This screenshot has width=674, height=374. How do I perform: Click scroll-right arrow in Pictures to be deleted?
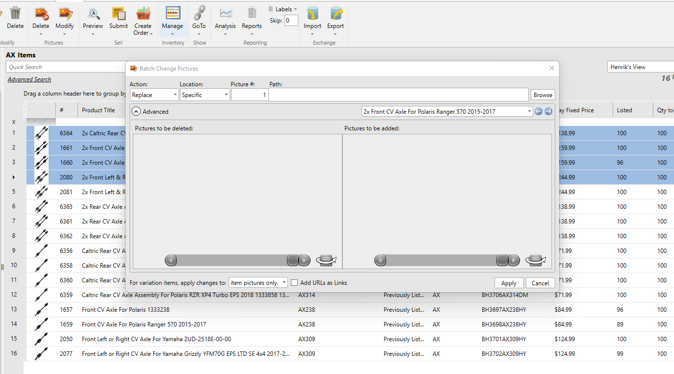(x=305, y=260)
